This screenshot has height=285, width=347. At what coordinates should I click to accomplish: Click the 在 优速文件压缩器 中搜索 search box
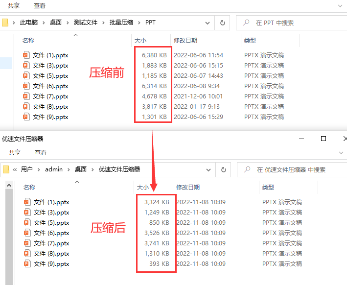(292, 169)
